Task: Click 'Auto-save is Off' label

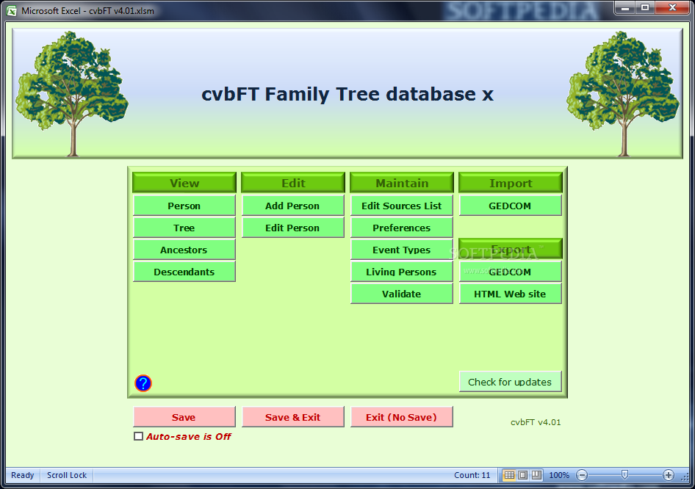Action: coord(189,436)
